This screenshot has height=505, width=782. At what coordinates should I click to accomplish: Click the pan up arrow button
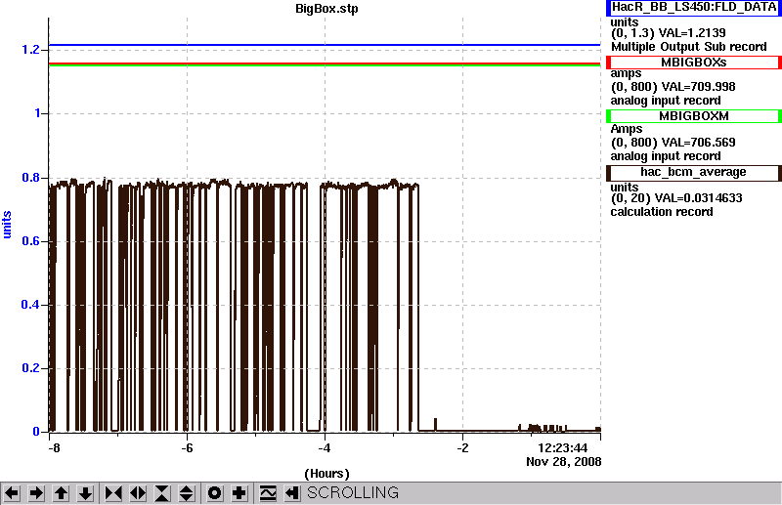pos(61,493)
